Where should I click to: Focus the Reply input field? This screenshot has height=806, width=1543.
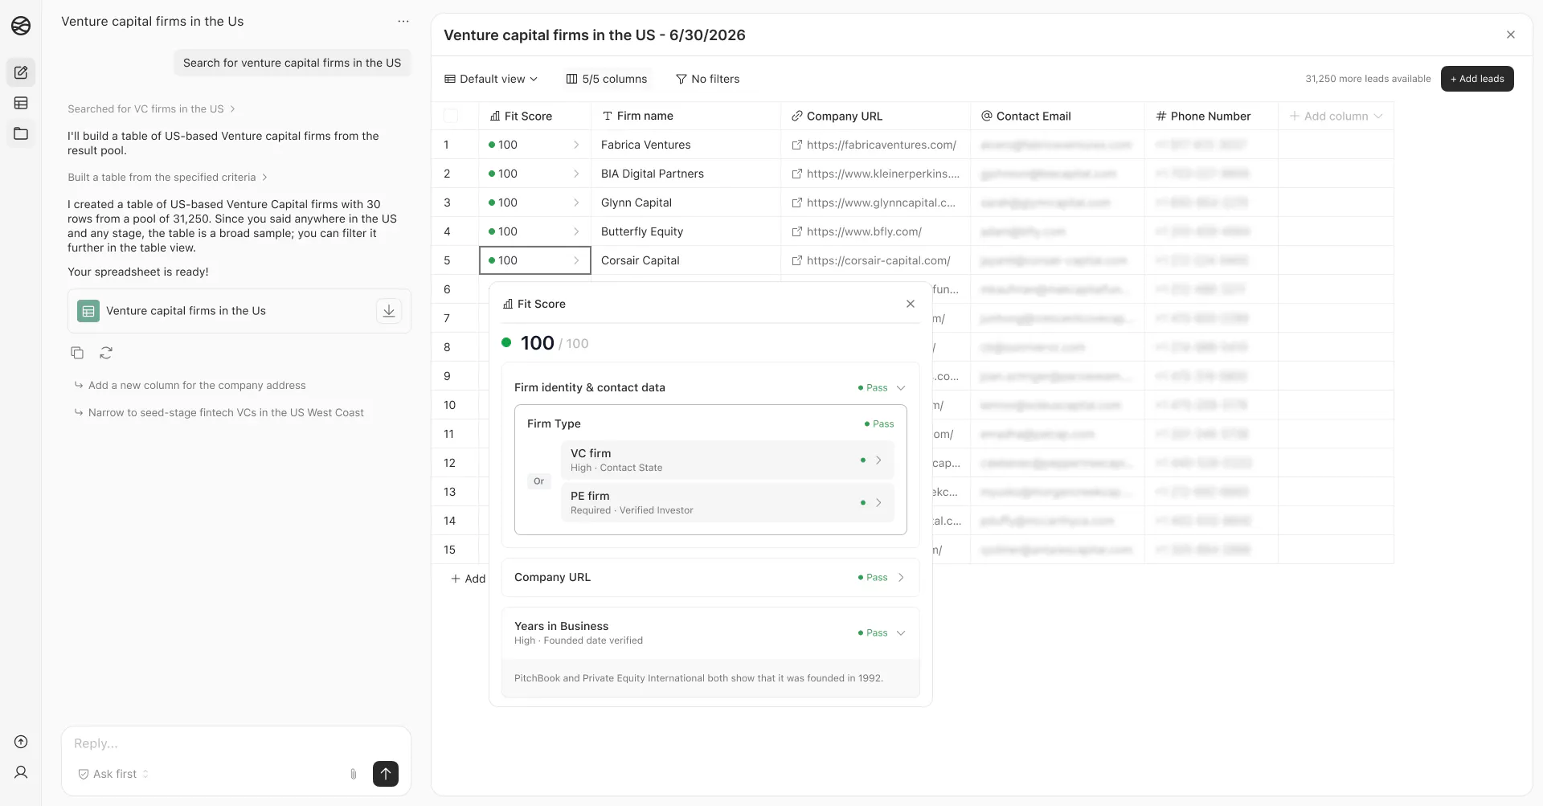[236, 743]
